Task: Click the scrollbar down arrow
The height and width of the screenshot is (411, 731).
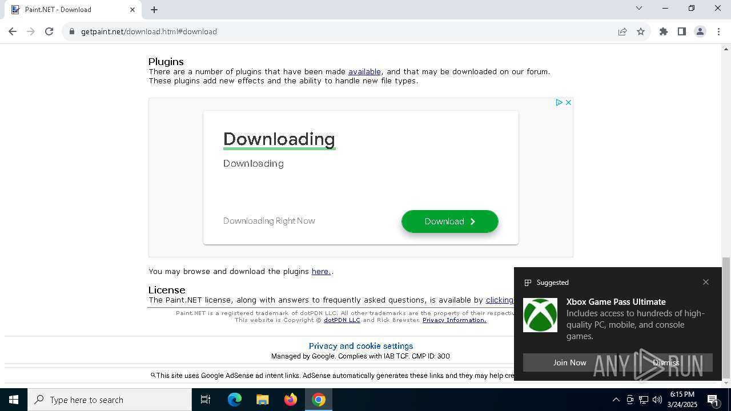Action: click(x=726, y=383)
